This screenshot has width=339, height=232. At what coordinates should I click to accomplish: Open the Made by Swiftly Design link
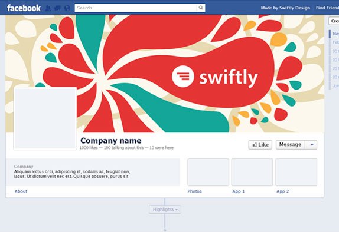[x=285, y=8]
